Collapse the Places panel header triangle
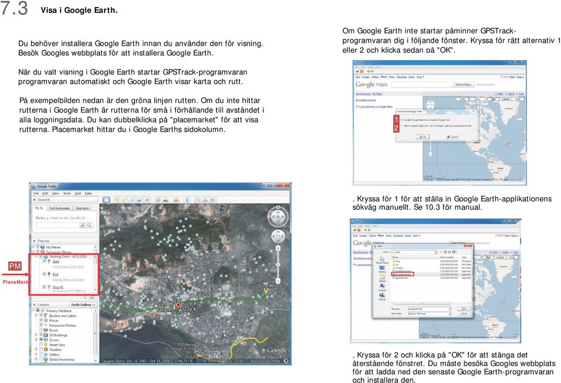 [x=35, y=241]
